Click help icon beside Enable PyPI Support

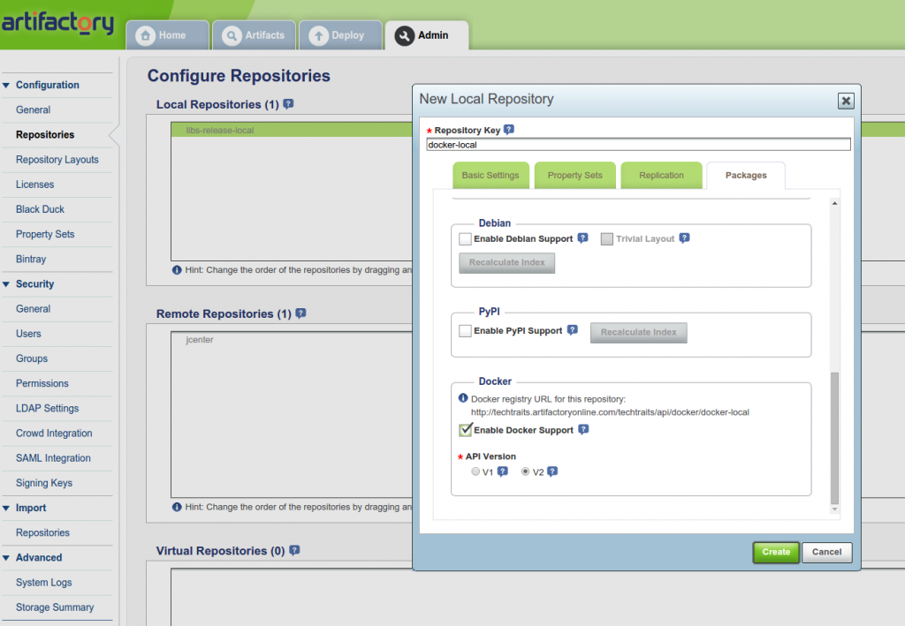[x=573, y=330]
